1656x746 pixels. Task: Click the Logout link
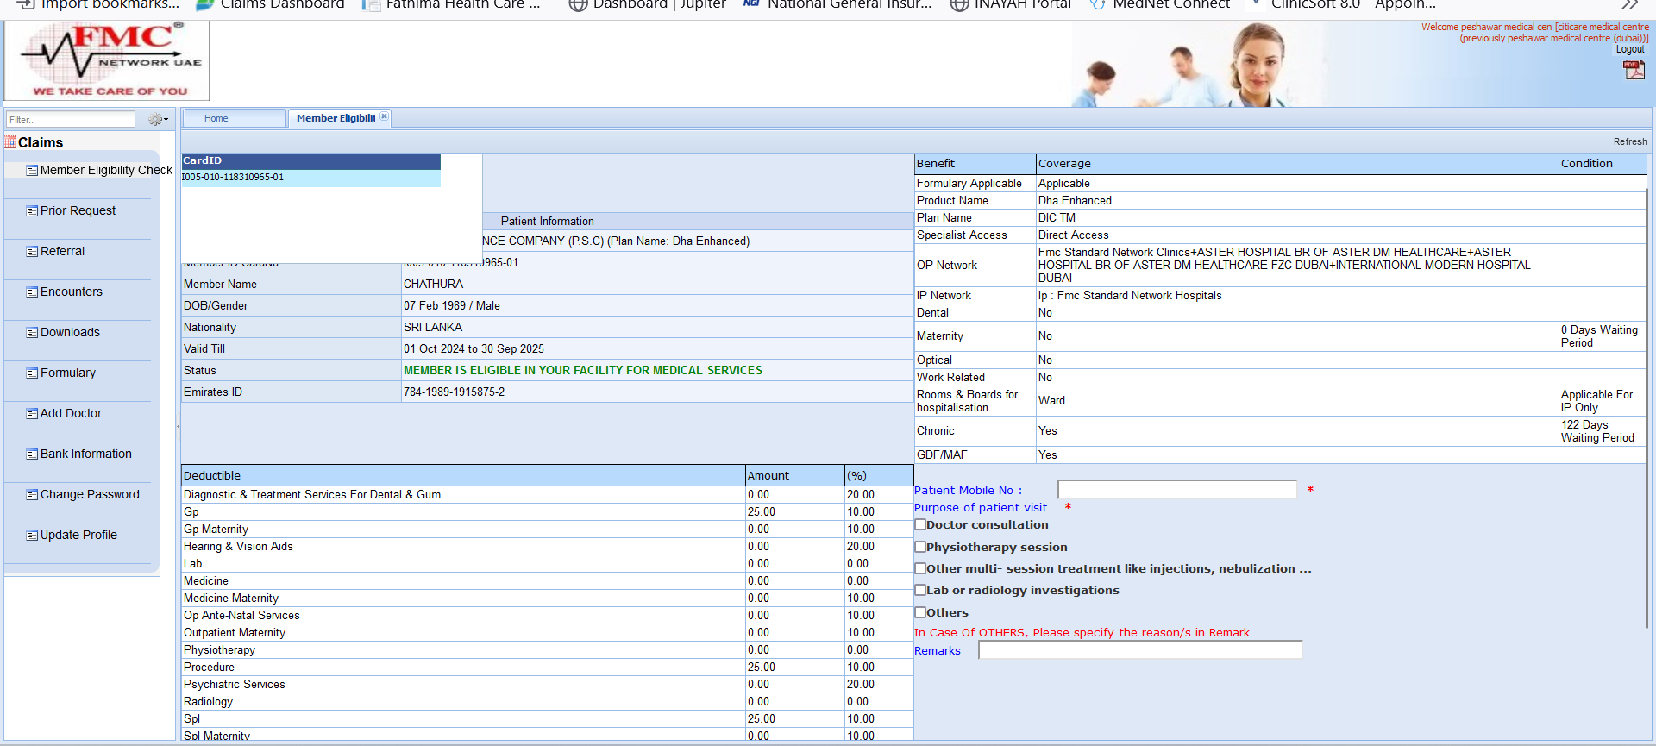1629,49
